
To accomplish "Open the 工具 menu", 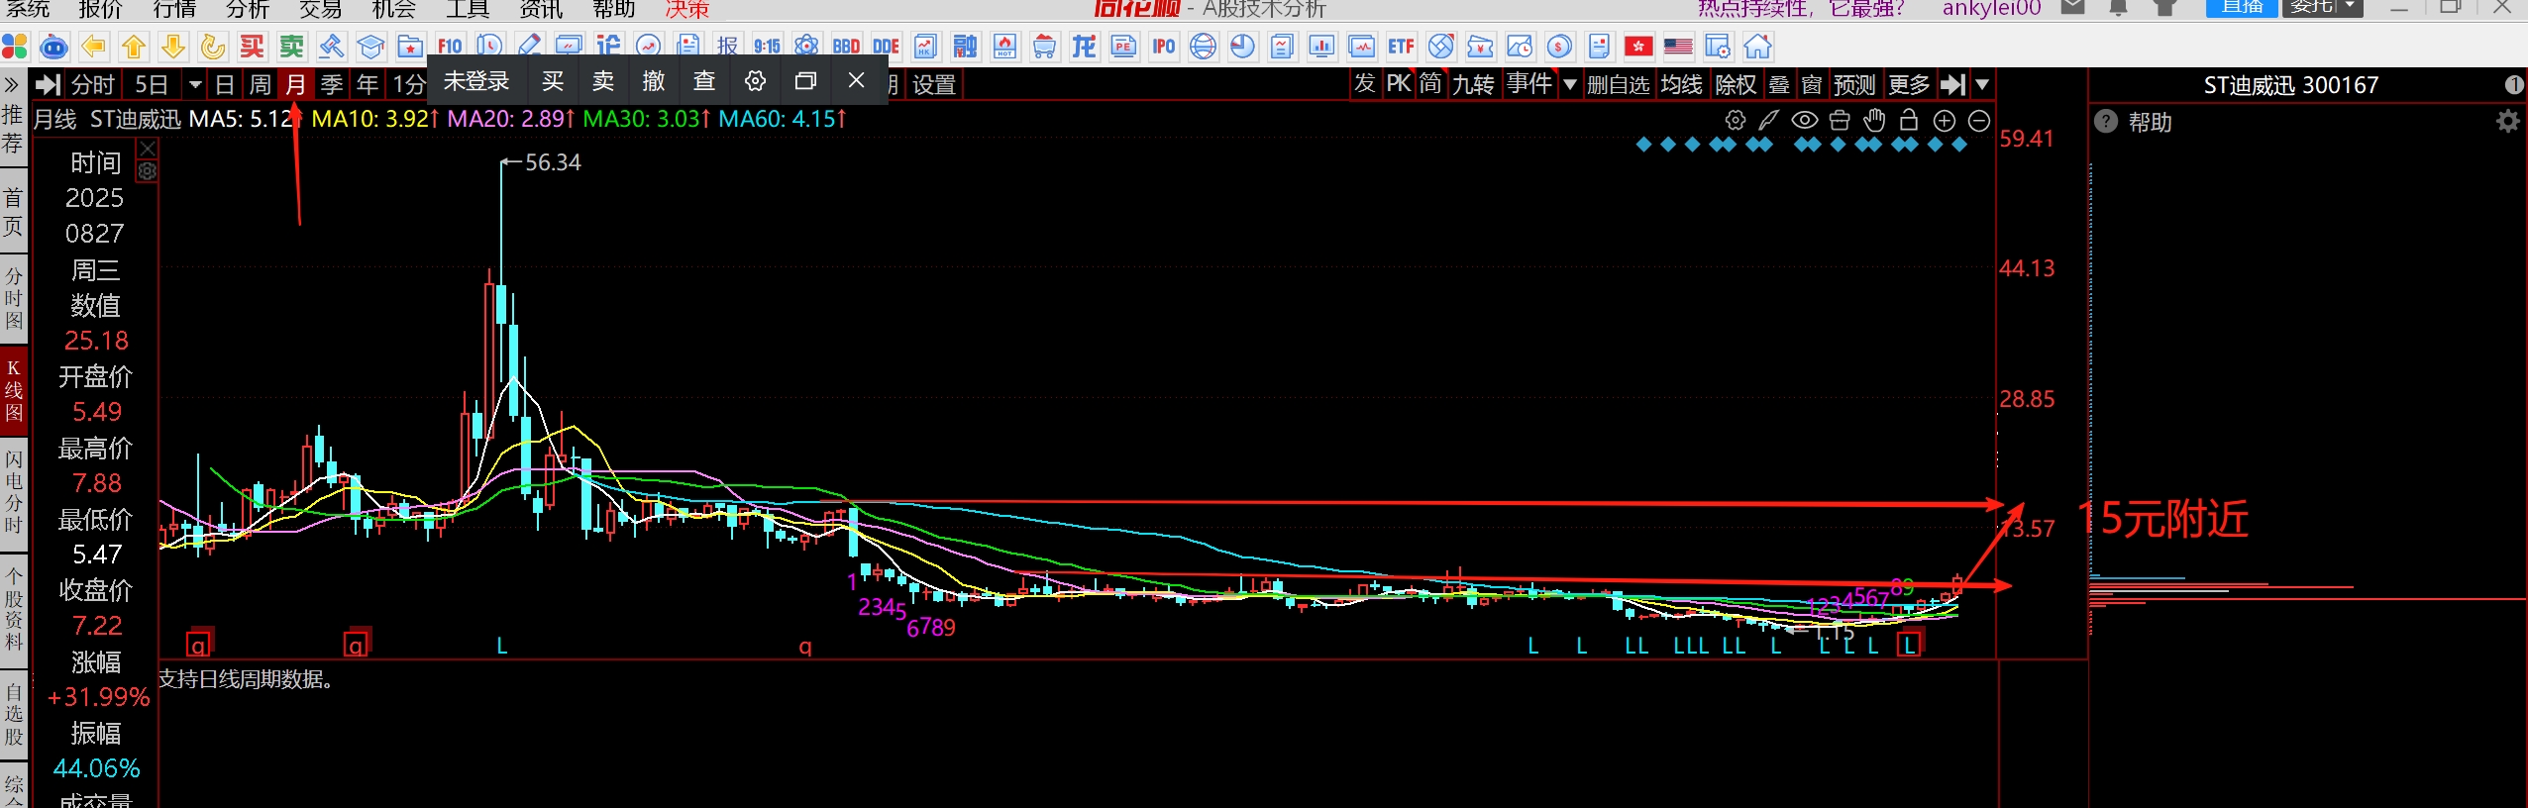I will 468,8.
